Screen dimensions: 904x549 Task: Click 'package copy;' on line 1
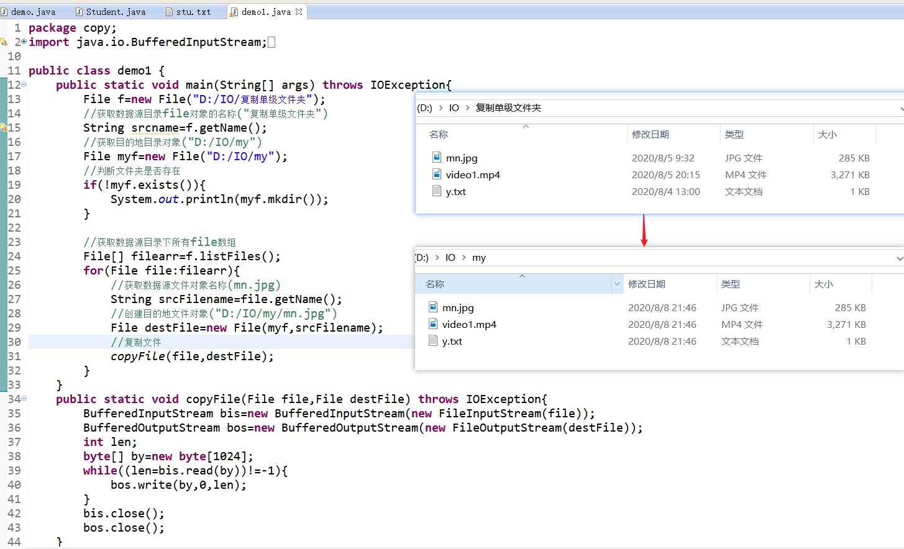tap(72, 28)
